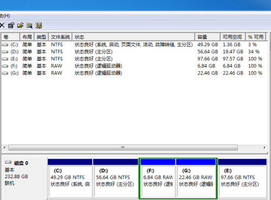Screen dimensions: 271x200
Task: Sort by the 文件系统 column header
Action: (60, 37)
